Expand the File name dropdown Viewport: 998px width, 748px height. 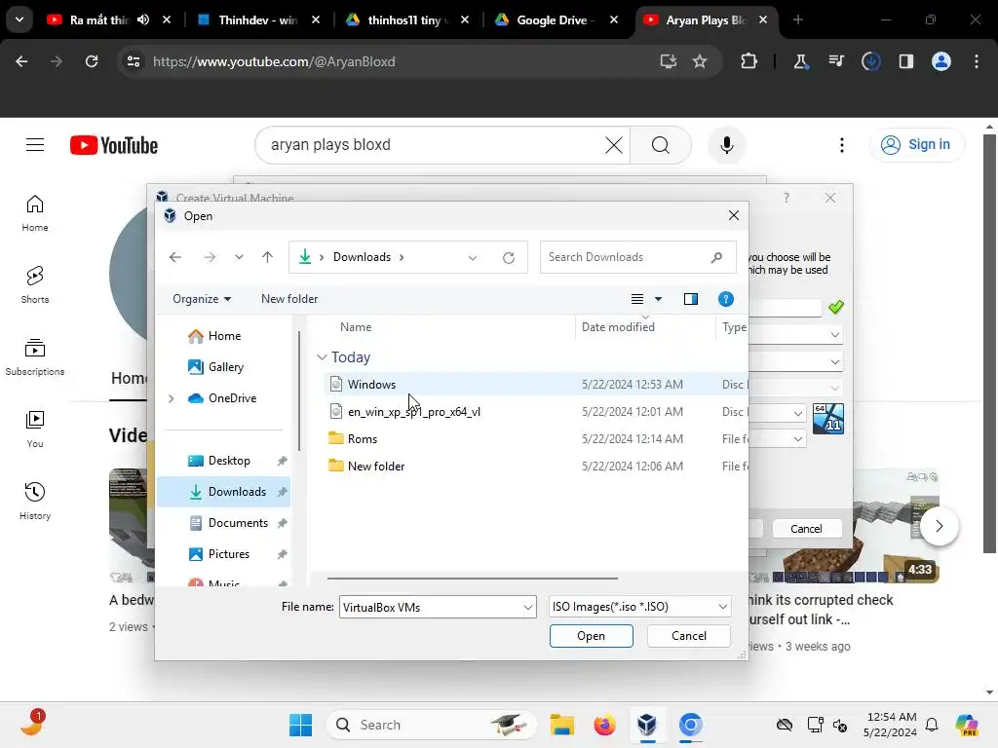click(528, 607)
